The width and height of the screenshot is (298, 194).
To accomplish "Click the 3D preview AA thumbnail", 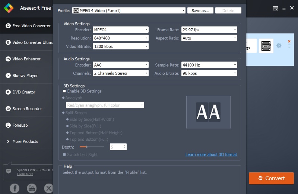I will (208, 112).
